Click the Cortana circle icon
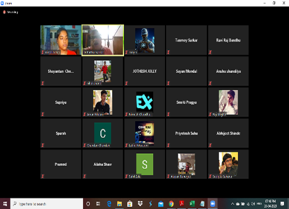Viewport: 289px width, 209px height. click(88, 204)
